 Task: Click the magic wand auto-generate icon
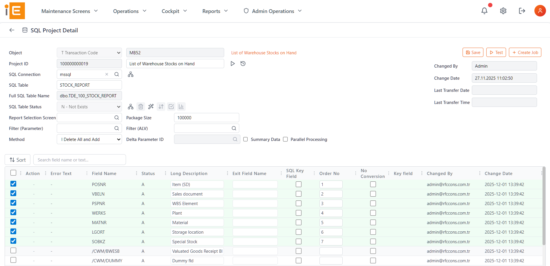click(151, 106)
